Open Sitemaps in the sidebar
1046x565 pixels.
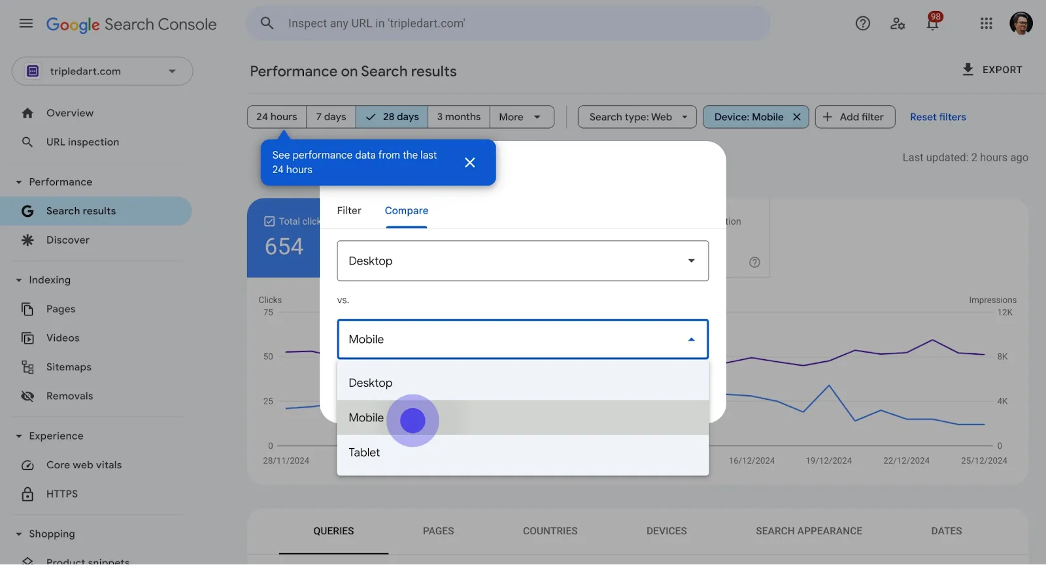95,367
